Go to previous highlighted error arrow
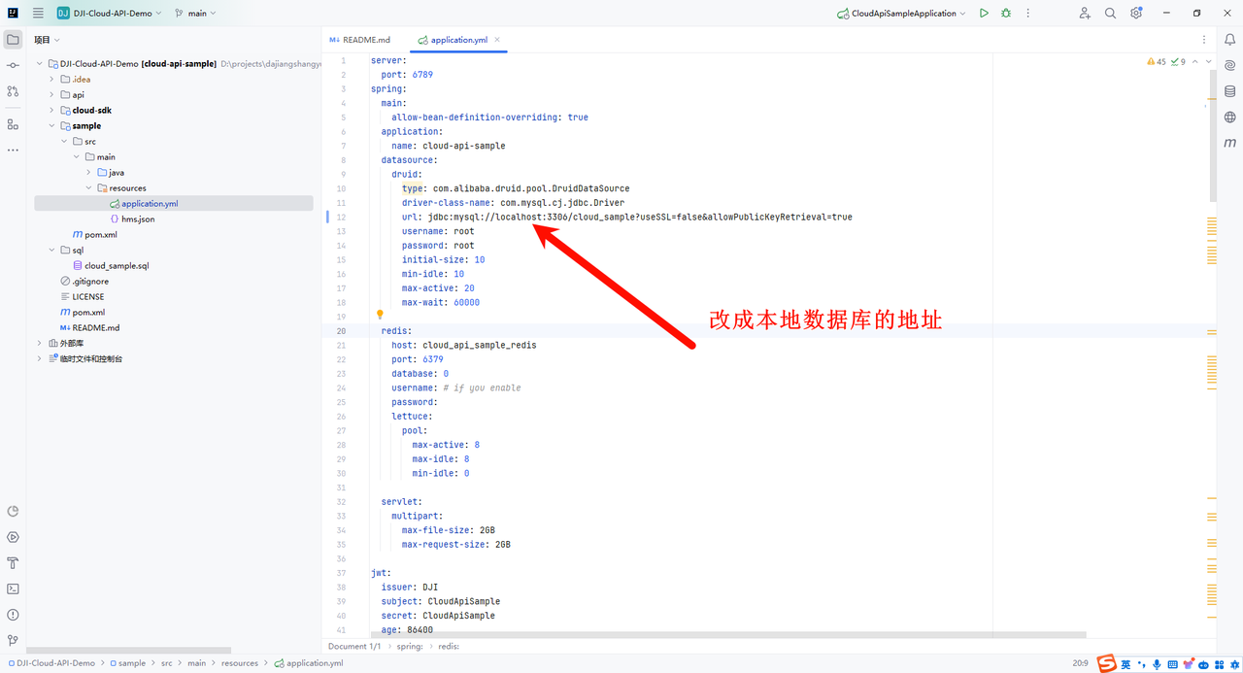The image size is (1243, 673). 1195,61
